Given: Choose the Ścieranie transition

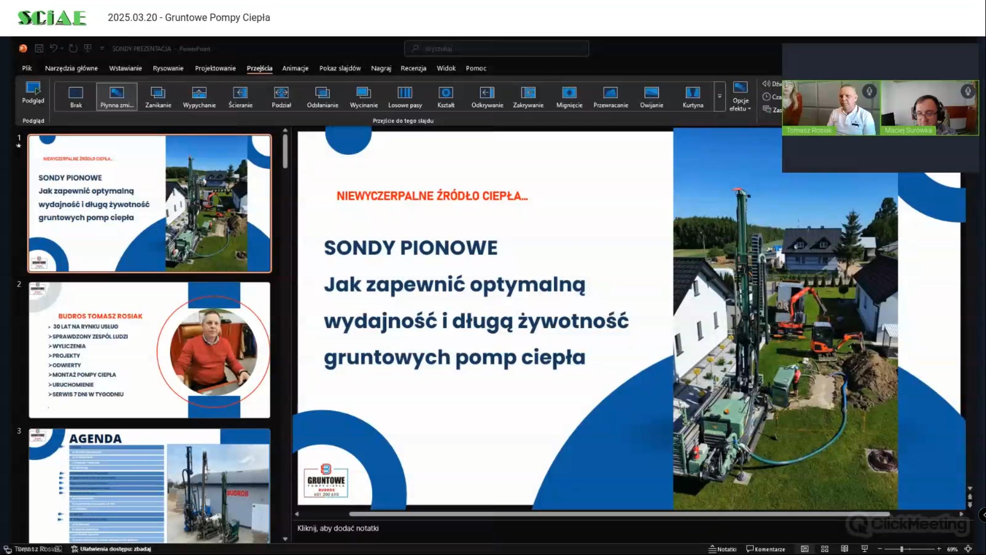Looking at the screenshot, I should point(241,97).
